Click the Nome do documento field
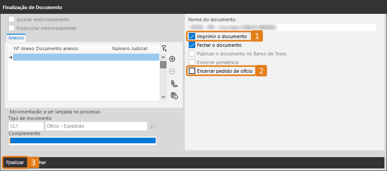Image resolution: width=387 pixels, height=171 pixels. (x=282, y=27)
